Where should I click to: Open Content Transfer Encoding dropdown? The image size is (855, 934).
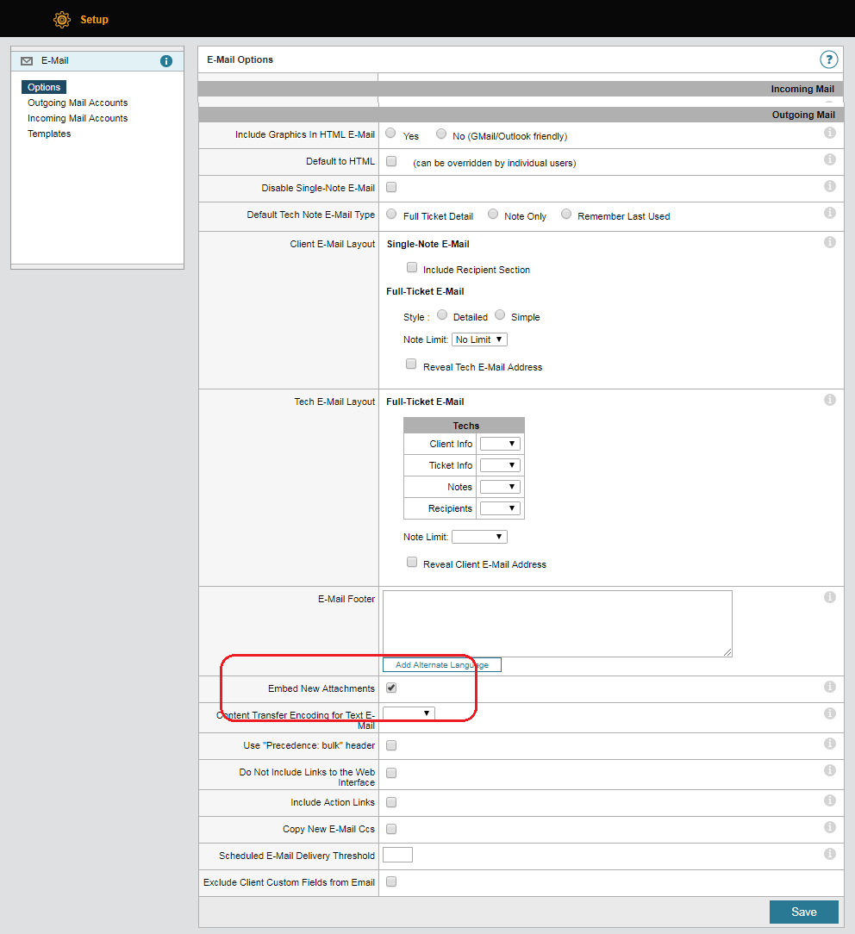(409, 713)
